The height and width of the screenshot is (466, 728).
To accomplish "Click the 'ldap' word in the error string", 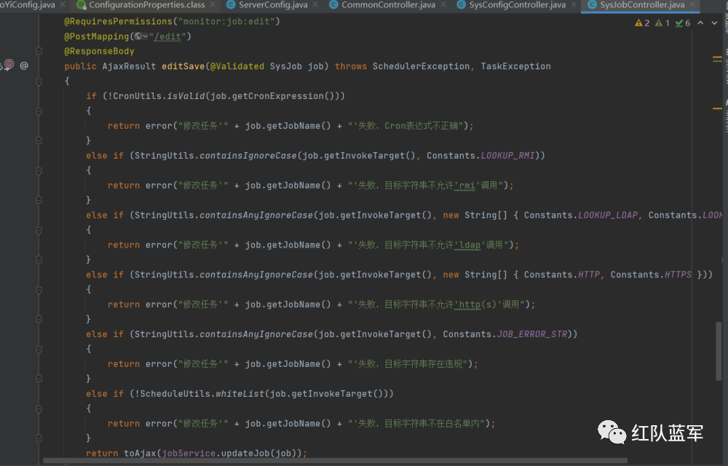I will (470, 245).
